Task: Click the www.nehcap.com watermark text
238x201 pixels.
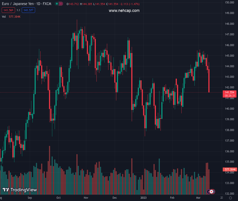Action: tap(124, 11)
